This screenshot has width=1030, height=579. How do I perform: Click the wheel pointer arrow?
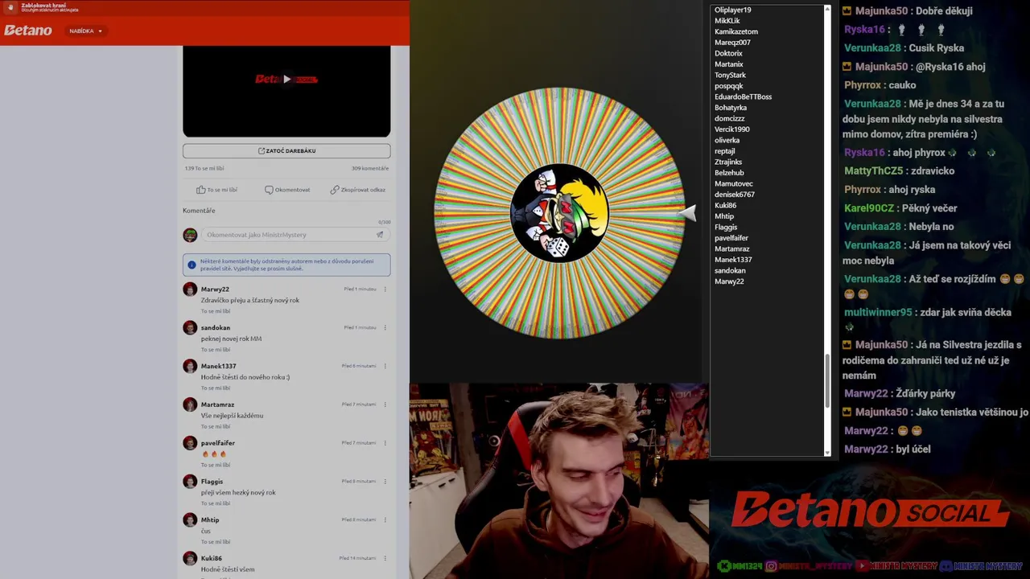click(686, 212)
